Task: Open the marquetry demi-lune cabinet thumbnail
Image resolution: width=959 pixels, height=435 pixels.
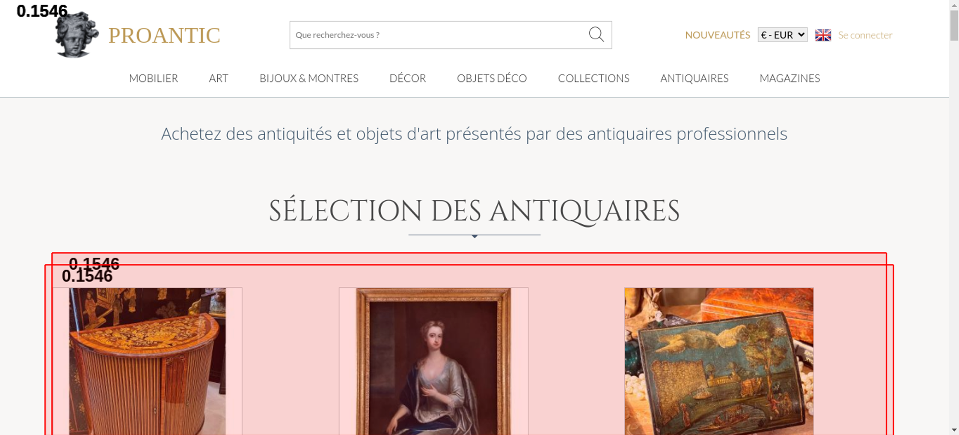Action: (x=147, y=361)
